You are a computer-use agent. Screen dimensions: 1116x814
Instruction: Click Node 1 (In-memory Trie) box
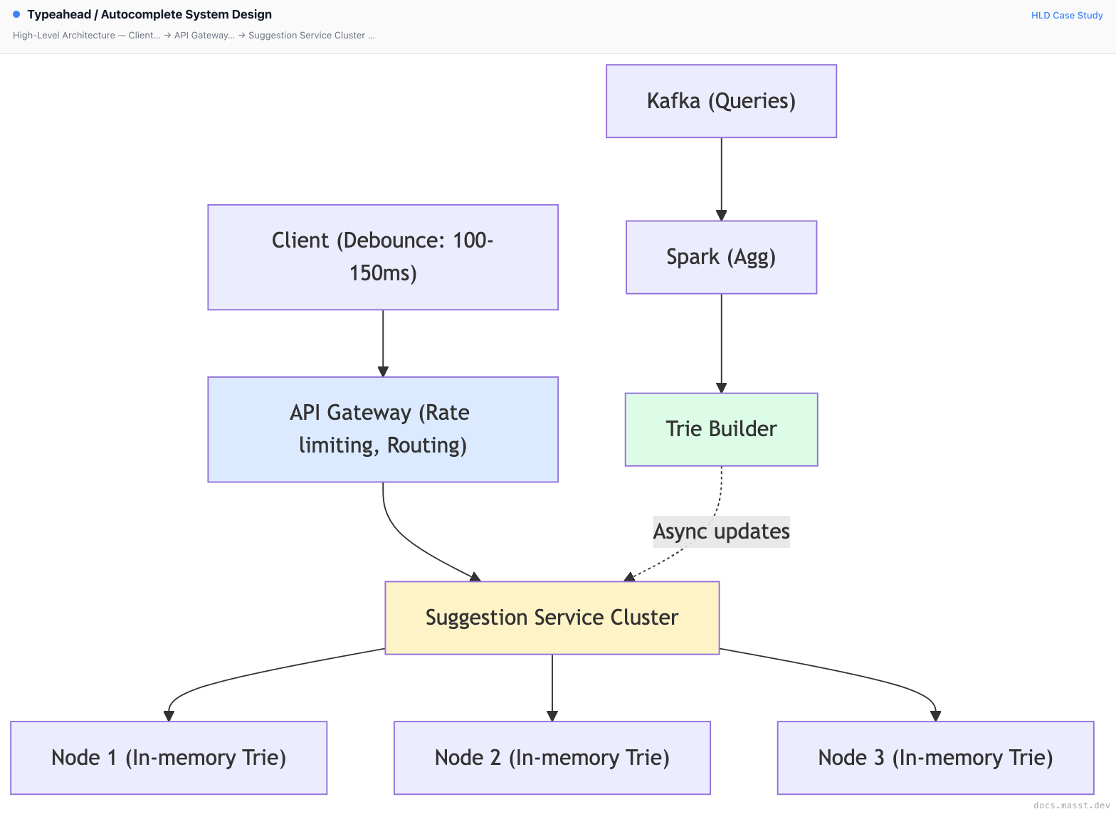[169, 758]
